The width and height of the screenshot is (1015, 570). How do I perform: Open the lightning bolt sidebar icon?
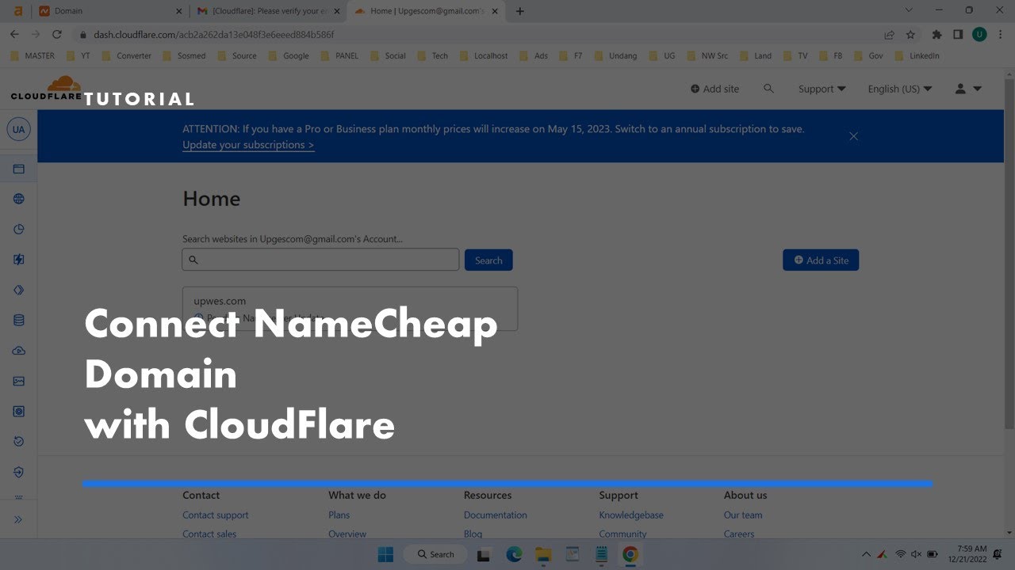[x=19, y=260]
